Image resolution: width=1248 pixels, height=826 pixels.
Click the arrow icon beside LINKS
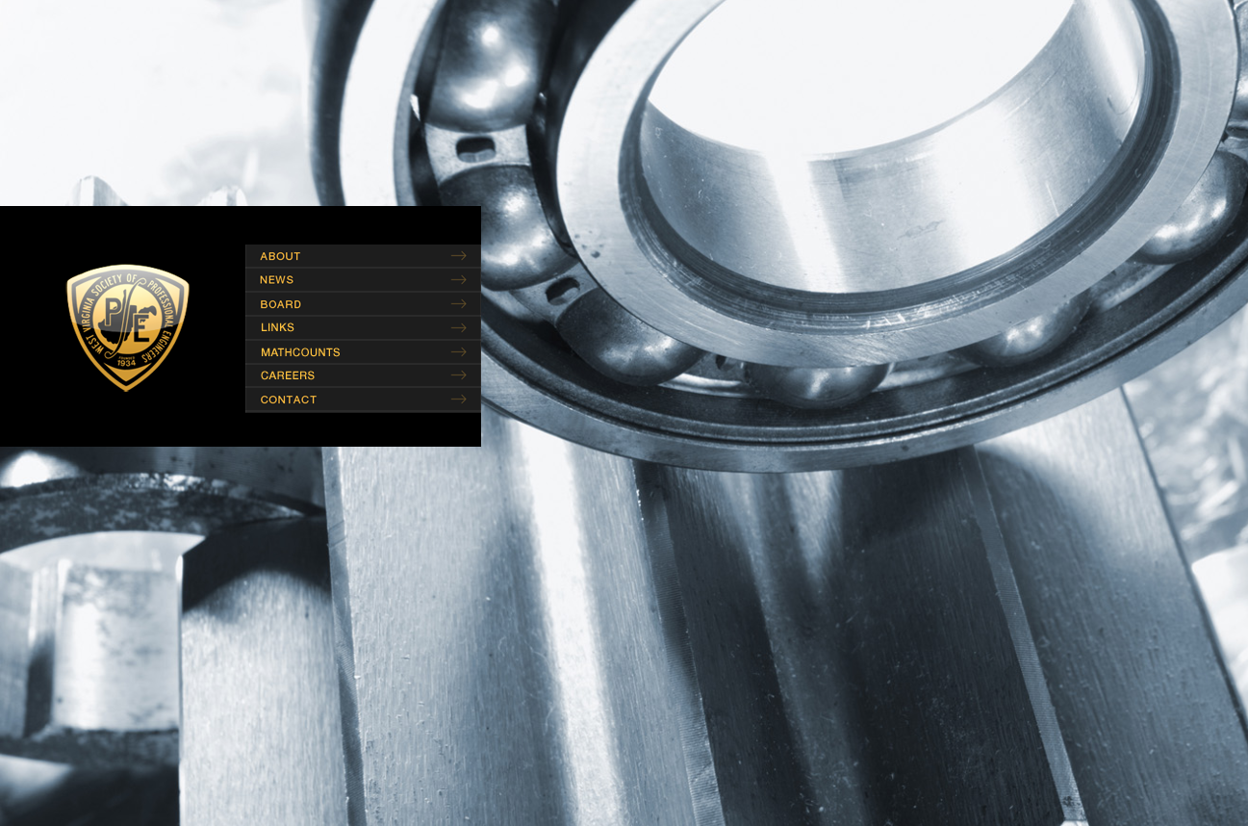458,327
